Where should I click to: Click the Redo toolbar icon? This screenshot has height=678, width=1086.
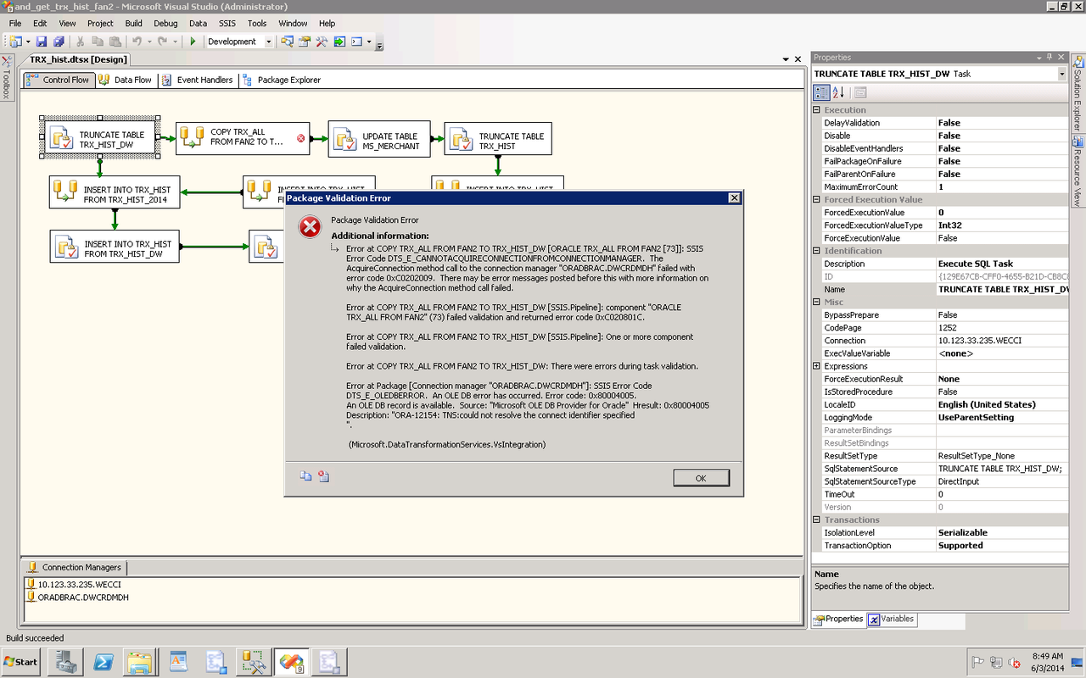(x=163, y=42)
